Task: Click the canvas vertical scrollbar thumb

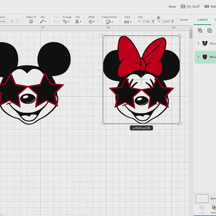Action: (x=191, y=34)
